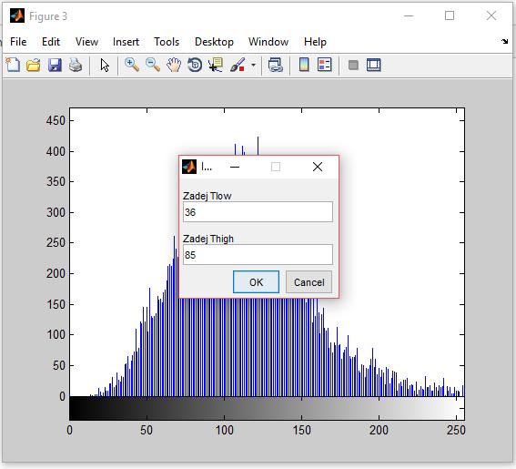516x469 pixels.
Task: Activate the Zoom In tool
Action: pyautogui.click(x=132, y=65)
